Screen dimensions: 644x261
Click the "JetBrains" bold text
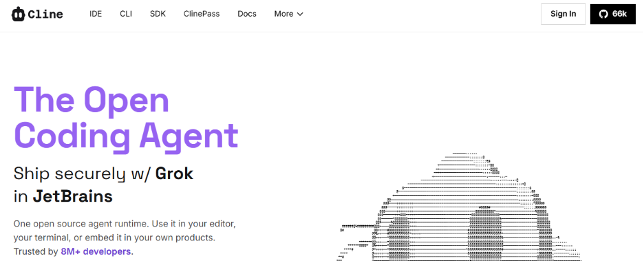pos(73,196)
